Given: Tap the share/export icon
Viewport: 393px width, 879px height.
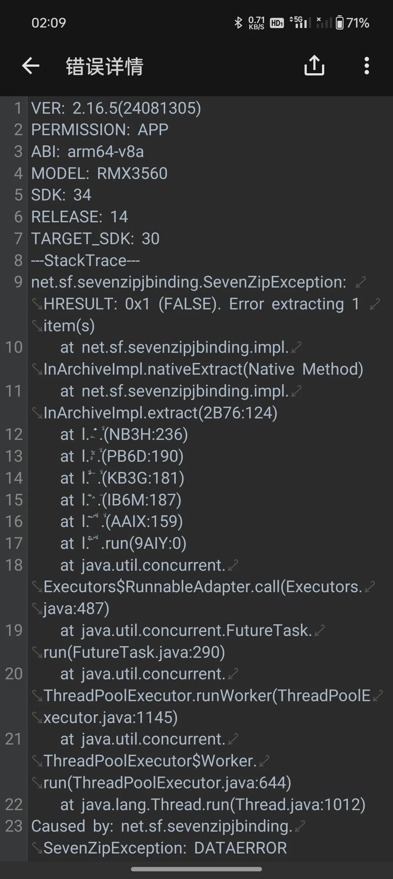Looking at the screenshot, I should tap(314, 66).
